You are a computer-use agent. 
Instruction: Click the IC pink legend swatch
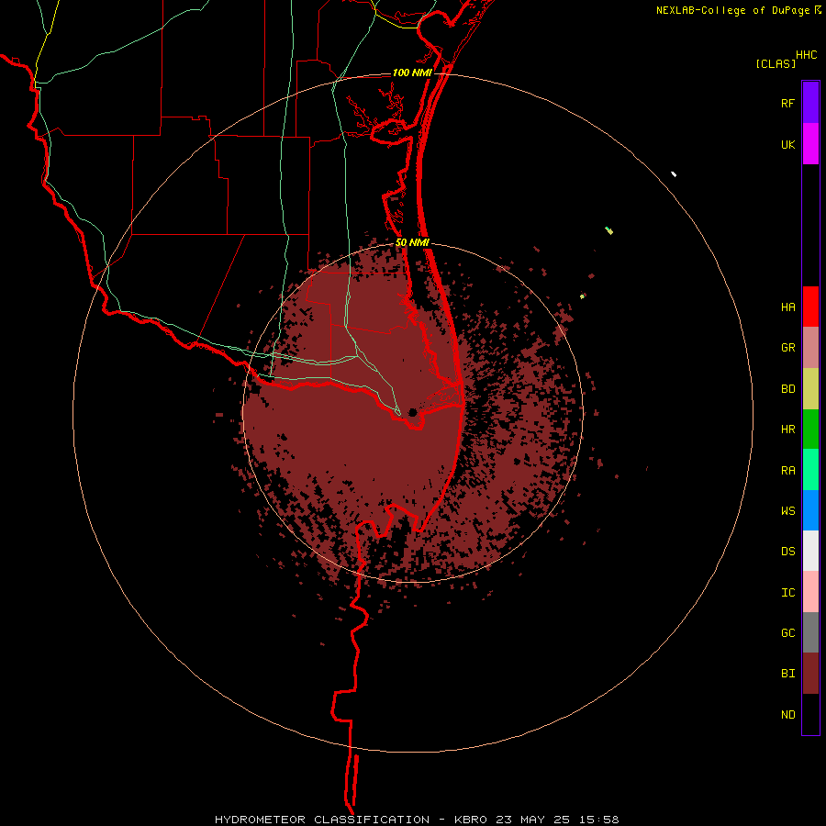click(x=810, y=592)
